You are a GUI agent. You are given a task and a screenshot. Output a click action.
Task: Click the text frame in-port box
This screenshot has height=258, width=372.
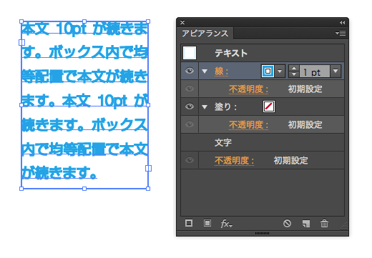(21, 42)
